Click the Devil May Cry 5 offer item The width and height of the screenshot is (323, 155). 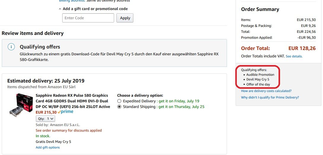coord(258,80)
